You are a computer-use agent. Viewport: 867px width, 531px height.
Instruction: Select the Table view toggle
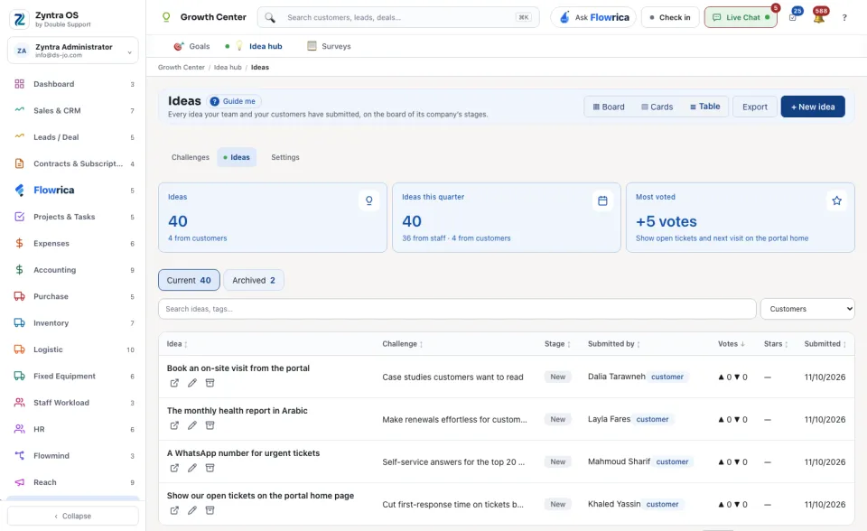click(x=705, y=107)
